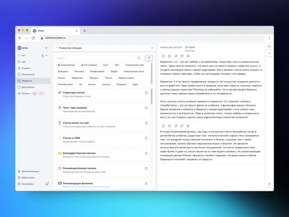Click the magnifier search icon in prompts
The height and width of the screenshot is (217, 289).
pos(139,58)
